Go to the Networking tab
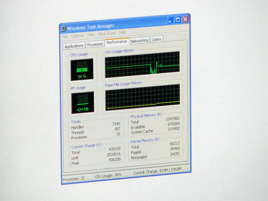This screenshot has width=268, height=201. click(x=139, y=41)
